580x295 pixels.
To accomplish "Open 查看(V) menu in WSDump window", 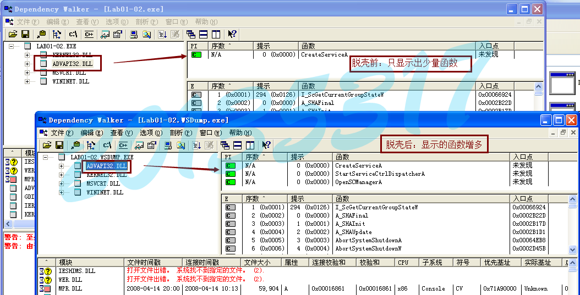I will pos(121,133).
